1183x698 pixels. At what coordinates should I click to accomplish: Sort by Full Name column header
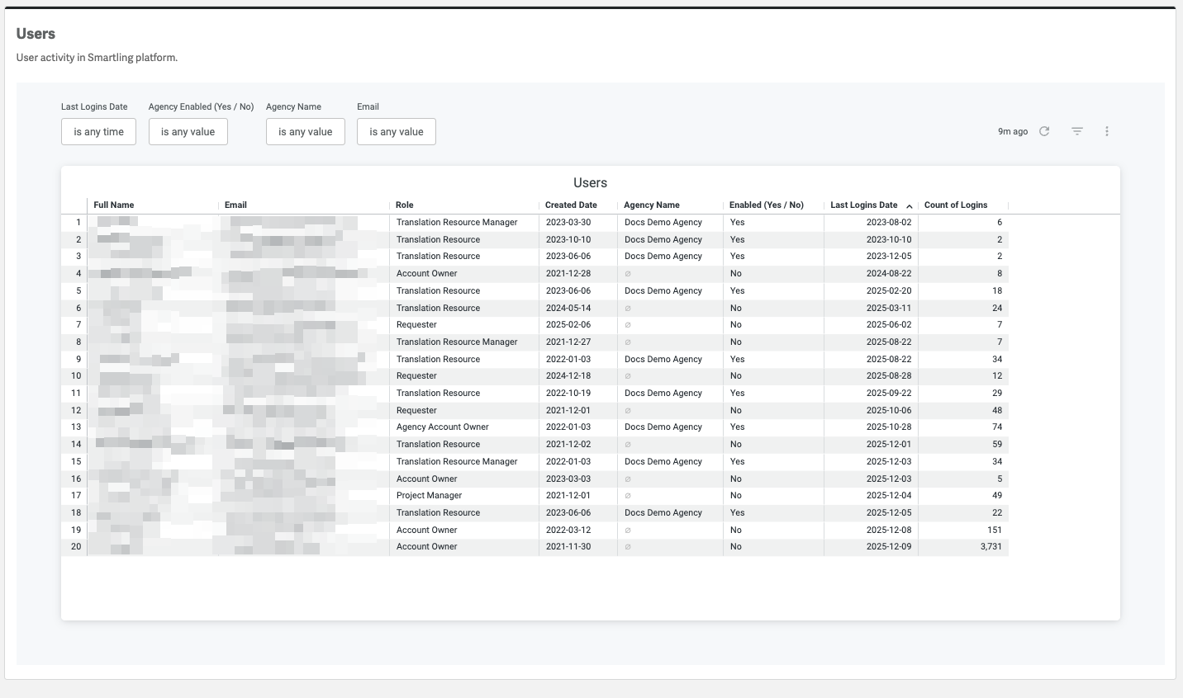click(x=114, y=205)
